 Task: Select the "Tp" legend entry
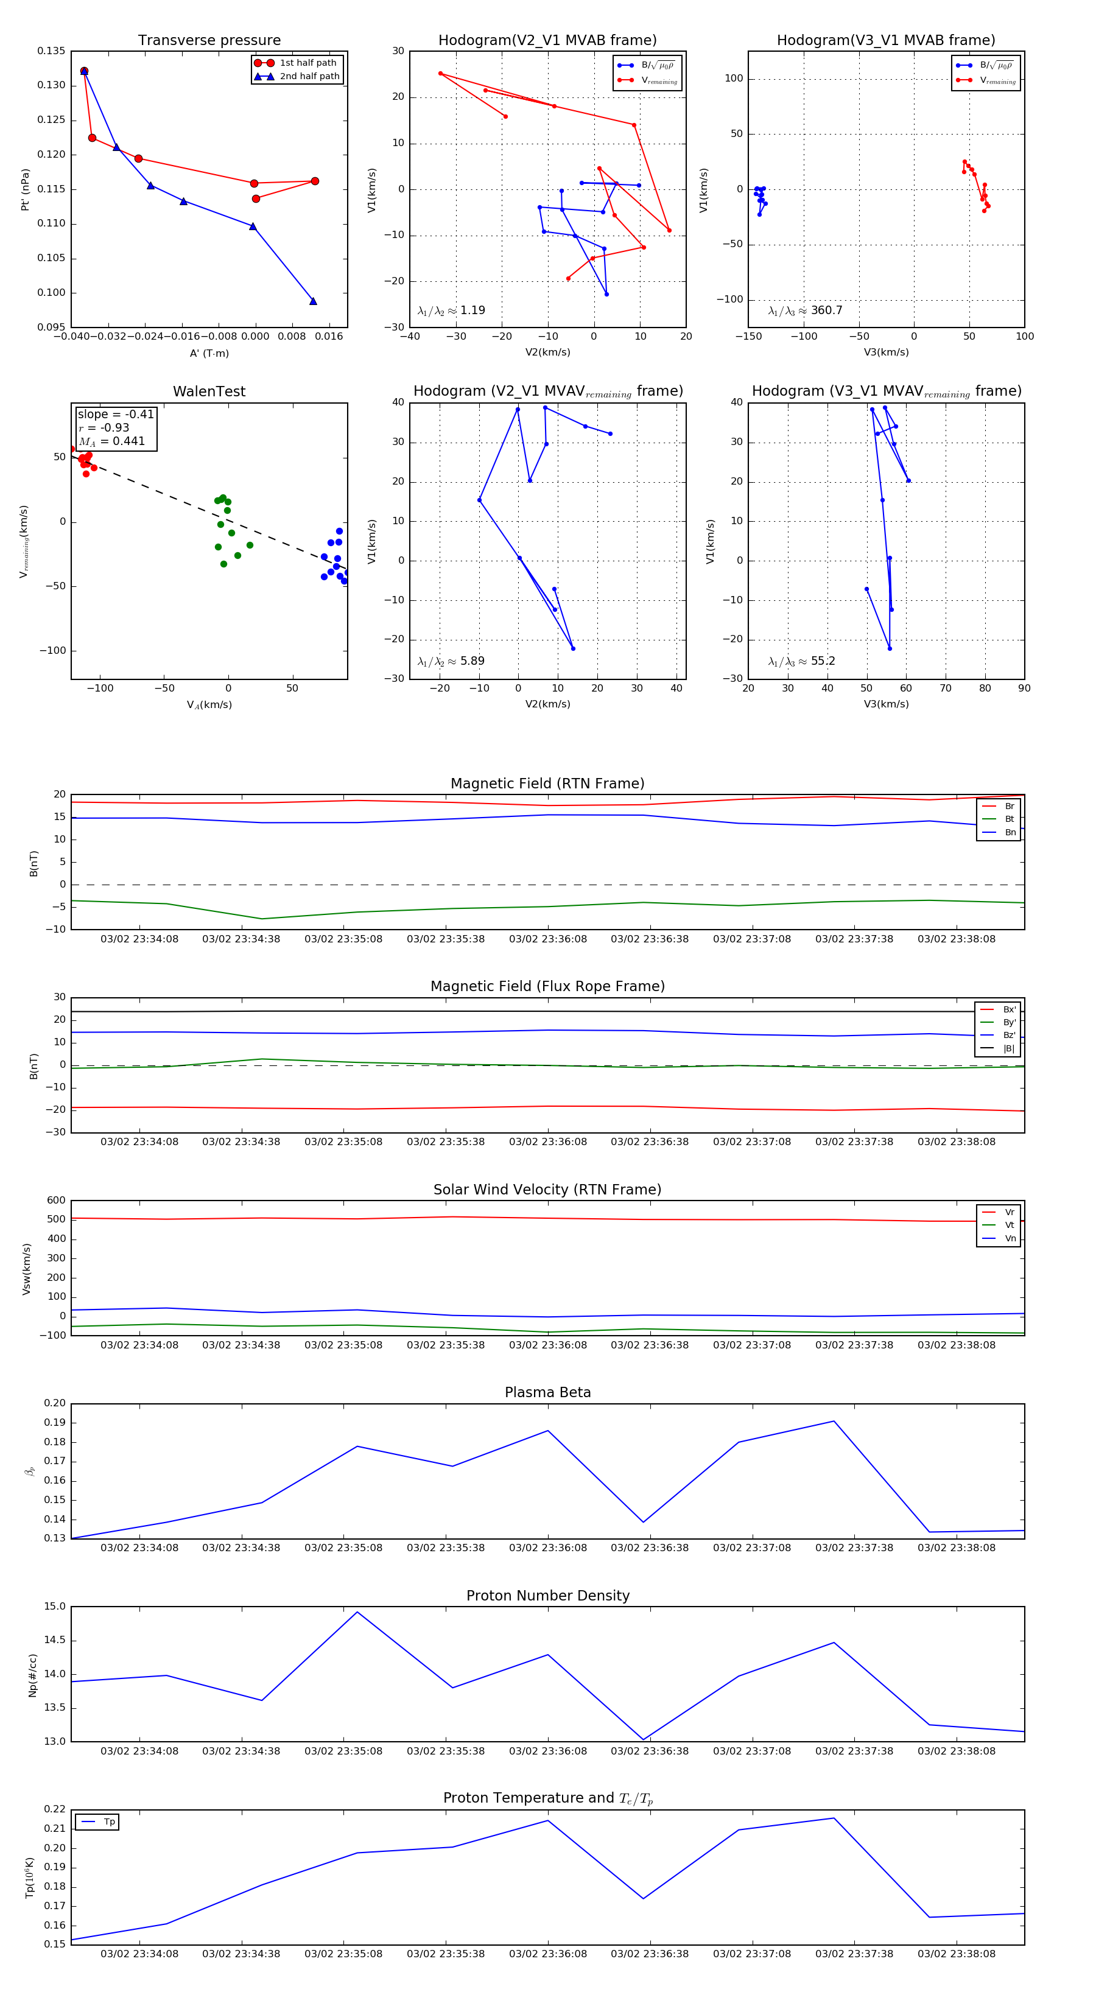[x=97, y=1822]
